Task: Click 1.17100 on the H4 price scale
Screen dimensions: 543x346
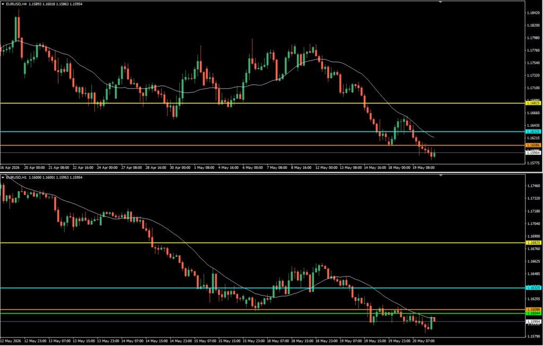Action: (x=534, y=88)
